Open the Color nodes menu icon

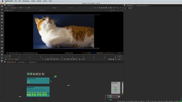tap(2, 19)
